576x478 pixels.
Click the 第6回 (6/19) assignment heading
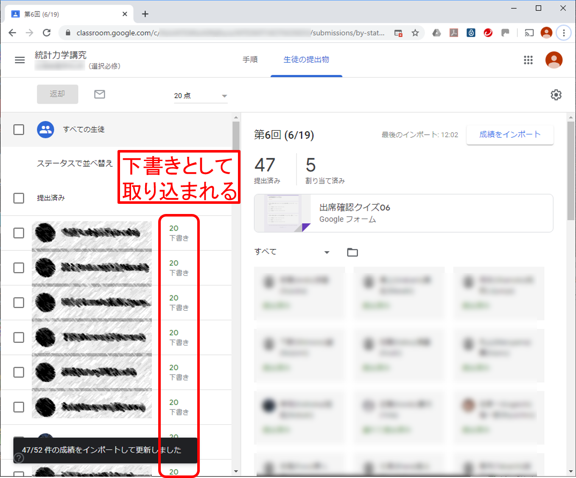pyautogui.click(x=284, y=135)
